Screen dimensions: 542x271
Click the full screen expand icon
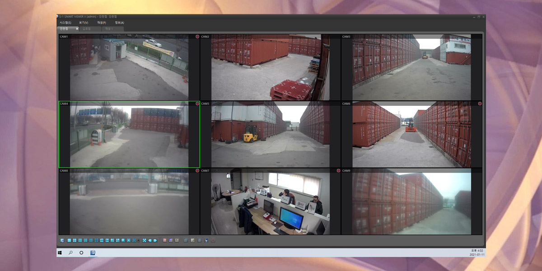point(145,240)
